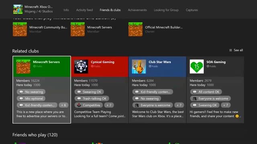Viewport: 257px width, 144px height.
Task: Open Minecraft Servers club in your clubs row
Action: tap(78, 29)
